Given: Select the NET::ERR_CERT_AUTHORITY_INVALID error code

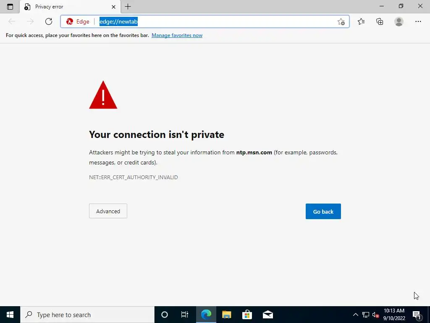Looking at the screenshot, I should point(133,177).
